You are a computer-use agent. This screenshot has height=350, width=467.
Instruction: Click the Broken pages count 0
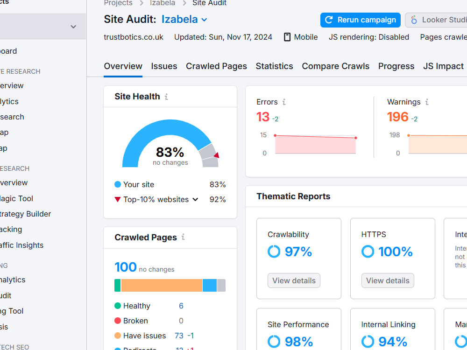point(181,321)
